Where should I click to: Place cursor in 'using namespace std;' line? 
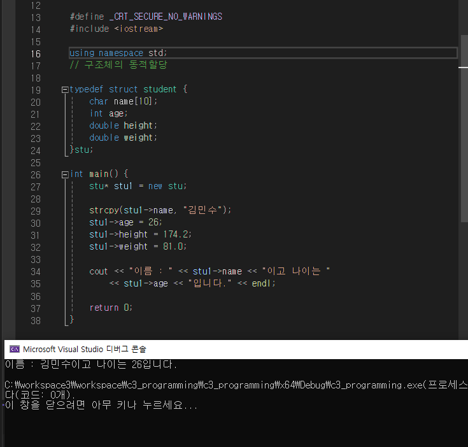118,53
